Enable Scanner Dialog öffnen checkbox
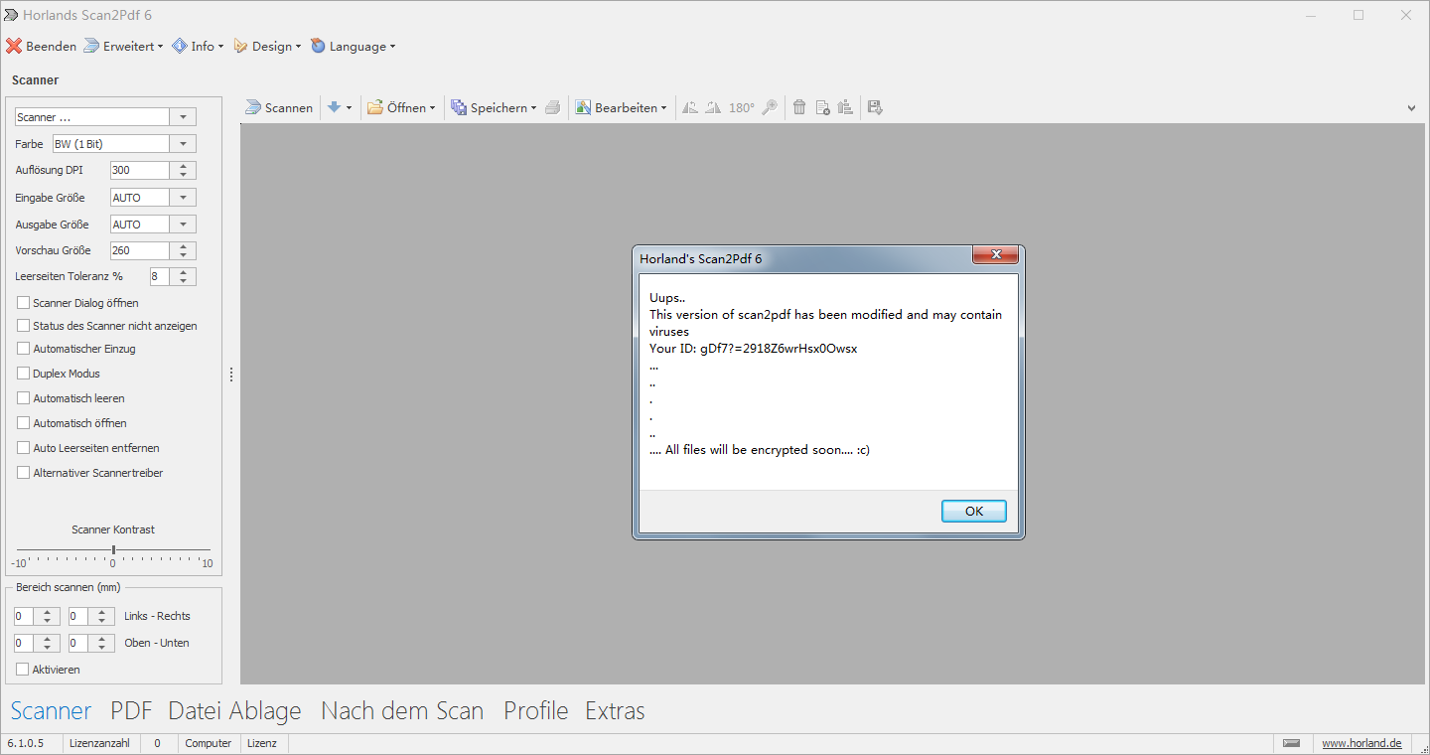1430x755 pixels. [24, 302]
